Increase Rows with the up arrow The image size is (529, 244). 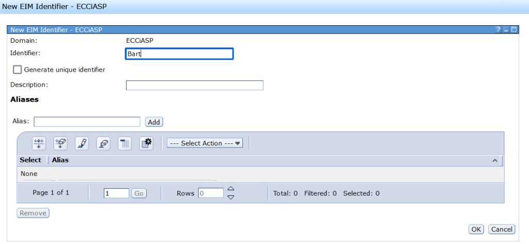pos(231,189)
